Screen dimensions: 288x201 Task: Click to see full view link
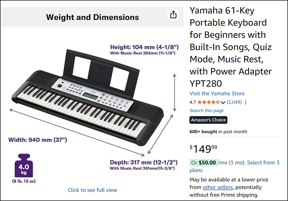coord(92,190)
